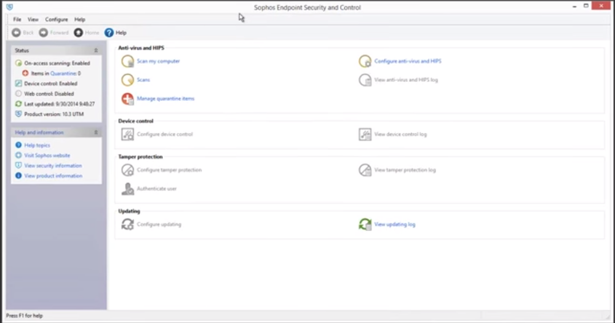Click View device control log text
This screenshot has width=615, height=323.
pos(400,134)
